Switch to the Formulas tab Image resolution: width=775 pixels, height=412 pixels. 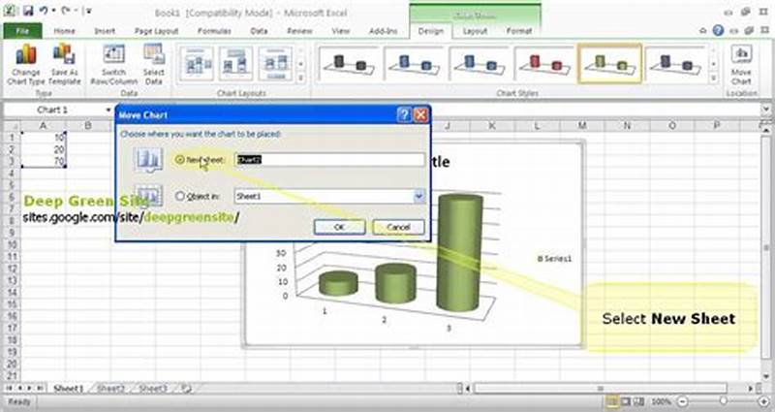coord(214,31)
